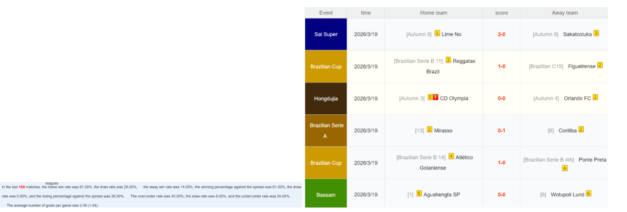Click the score column header

click(x=501, y=13)
